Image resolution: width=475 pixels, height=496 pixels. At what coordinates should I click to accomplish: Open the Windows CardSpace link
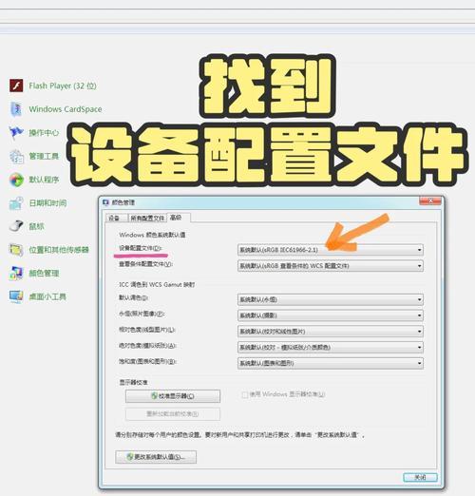(x=66, y=109)
